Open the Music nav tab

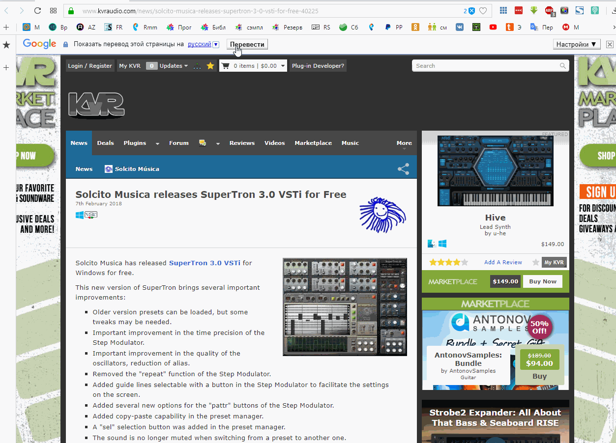(350, 143)
